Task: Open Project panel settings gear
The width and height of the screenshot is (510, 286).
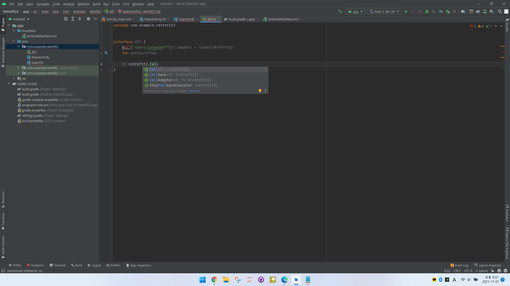Action: (x=88, y=19)
